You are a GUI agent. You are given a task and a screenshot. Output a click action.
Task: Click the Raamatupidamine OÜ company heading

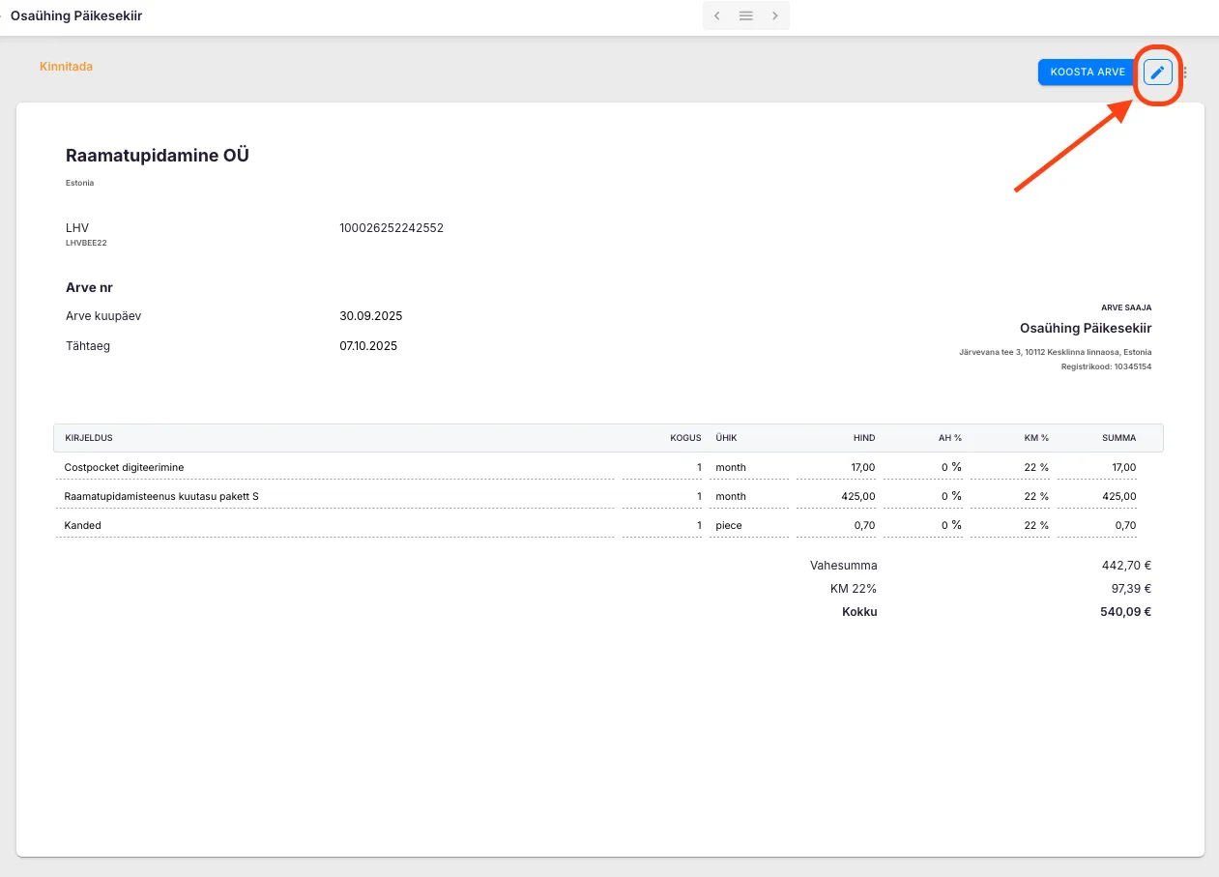158,156
